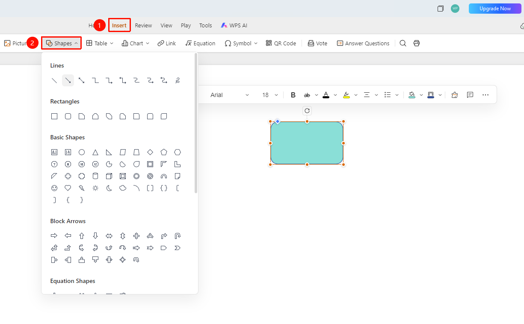This screenshot has height=324, width=524.
Task: Pick the plain straight line shape
Action: [x=54, y=80]
